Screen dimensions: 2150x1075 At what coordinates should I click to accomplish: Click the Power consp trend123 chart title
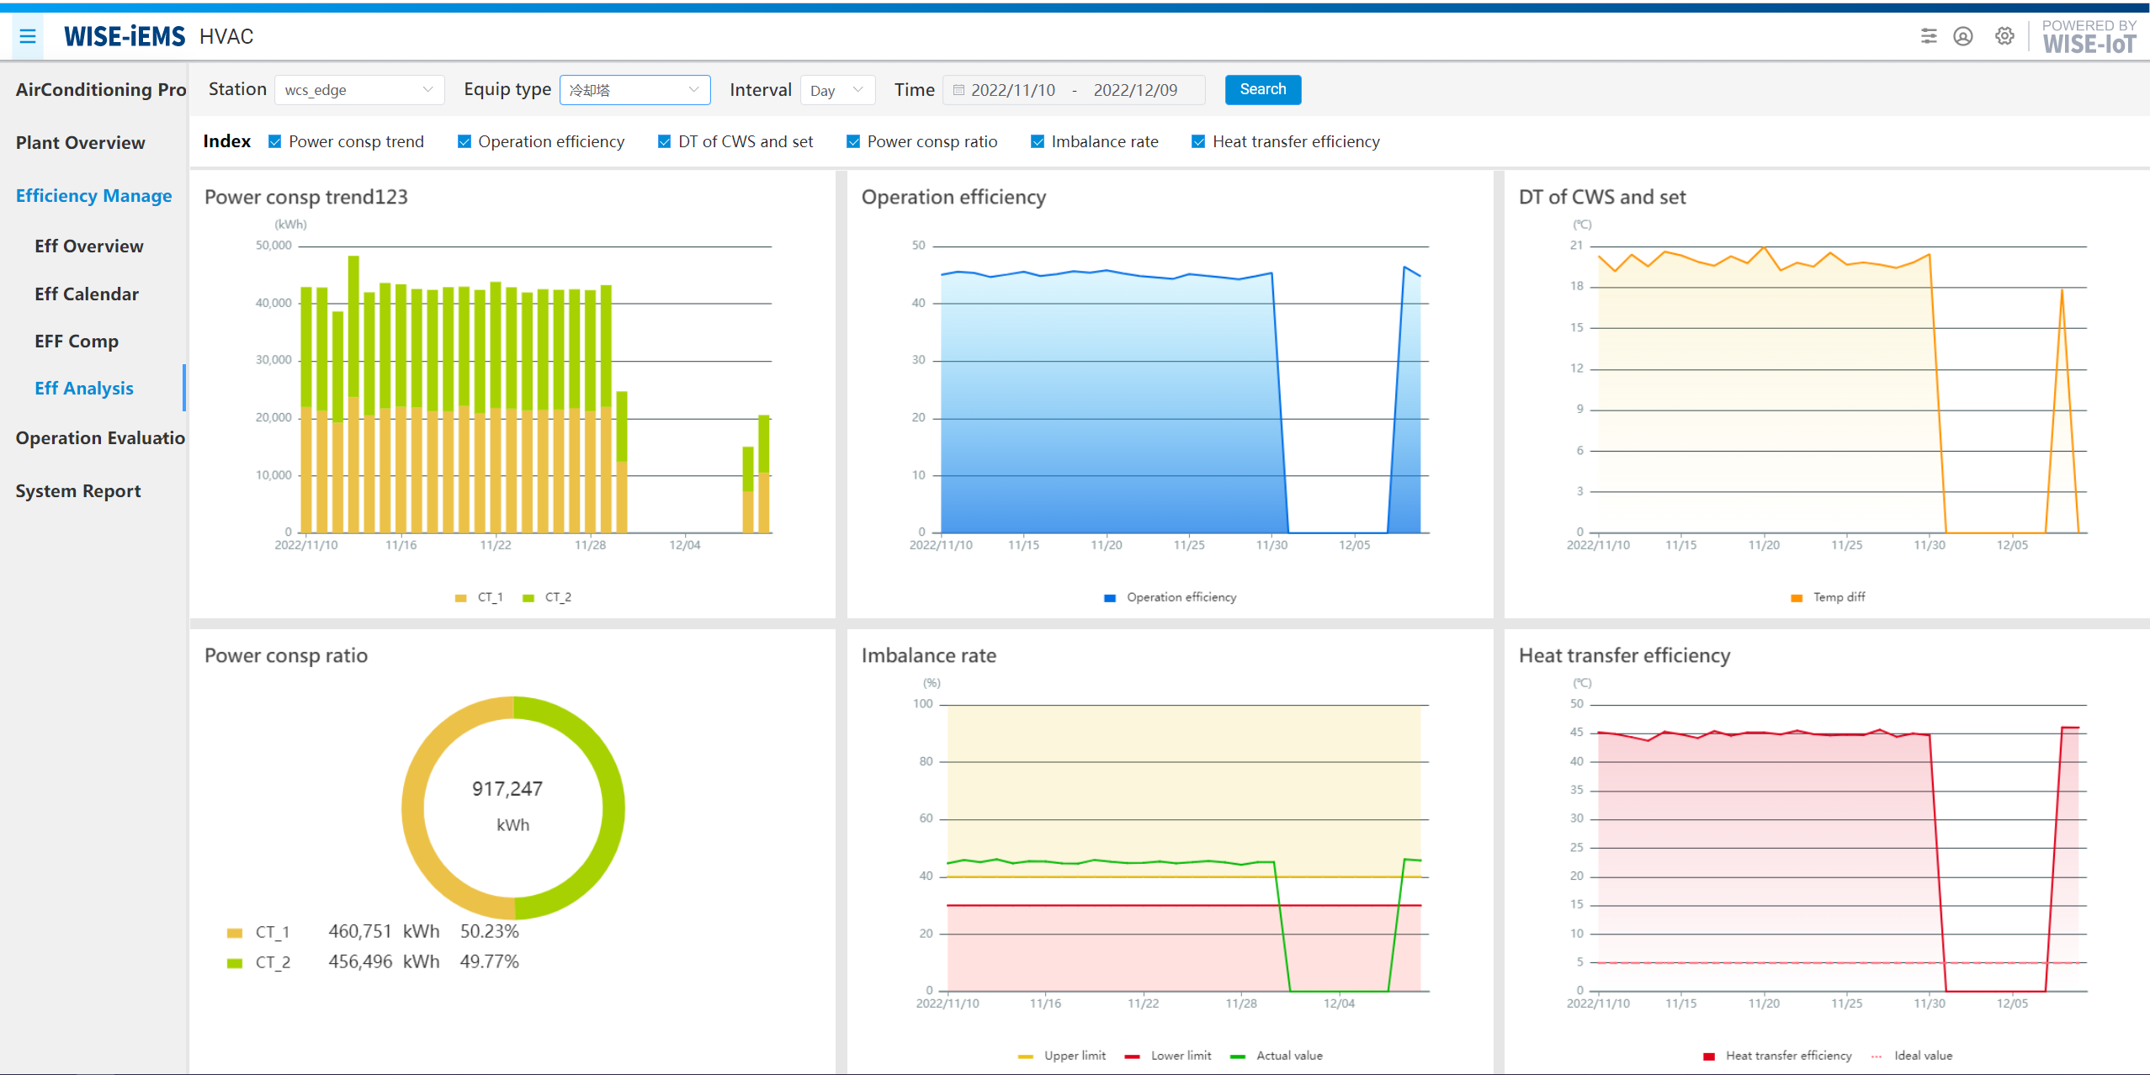pos(306,197)
